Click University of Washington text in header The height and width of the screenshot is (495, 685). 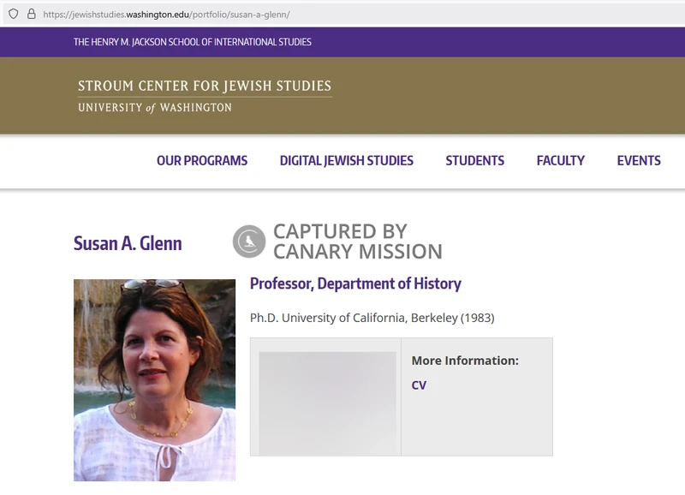pyautogui.click(x=155, y=107)
